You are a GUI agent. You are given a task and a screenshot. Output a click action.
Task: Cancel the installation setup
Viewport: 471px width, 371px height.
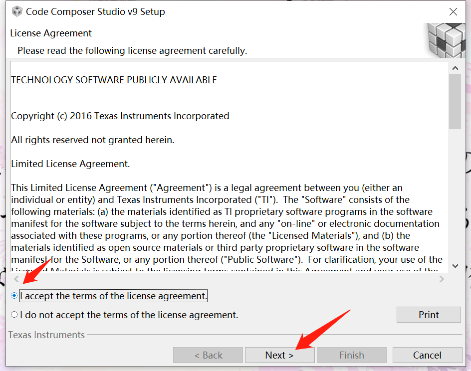click(x=427, y=355)
